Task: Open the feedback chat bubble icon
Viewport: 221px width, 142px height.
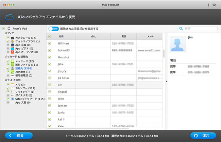Action: coord(215,5)
